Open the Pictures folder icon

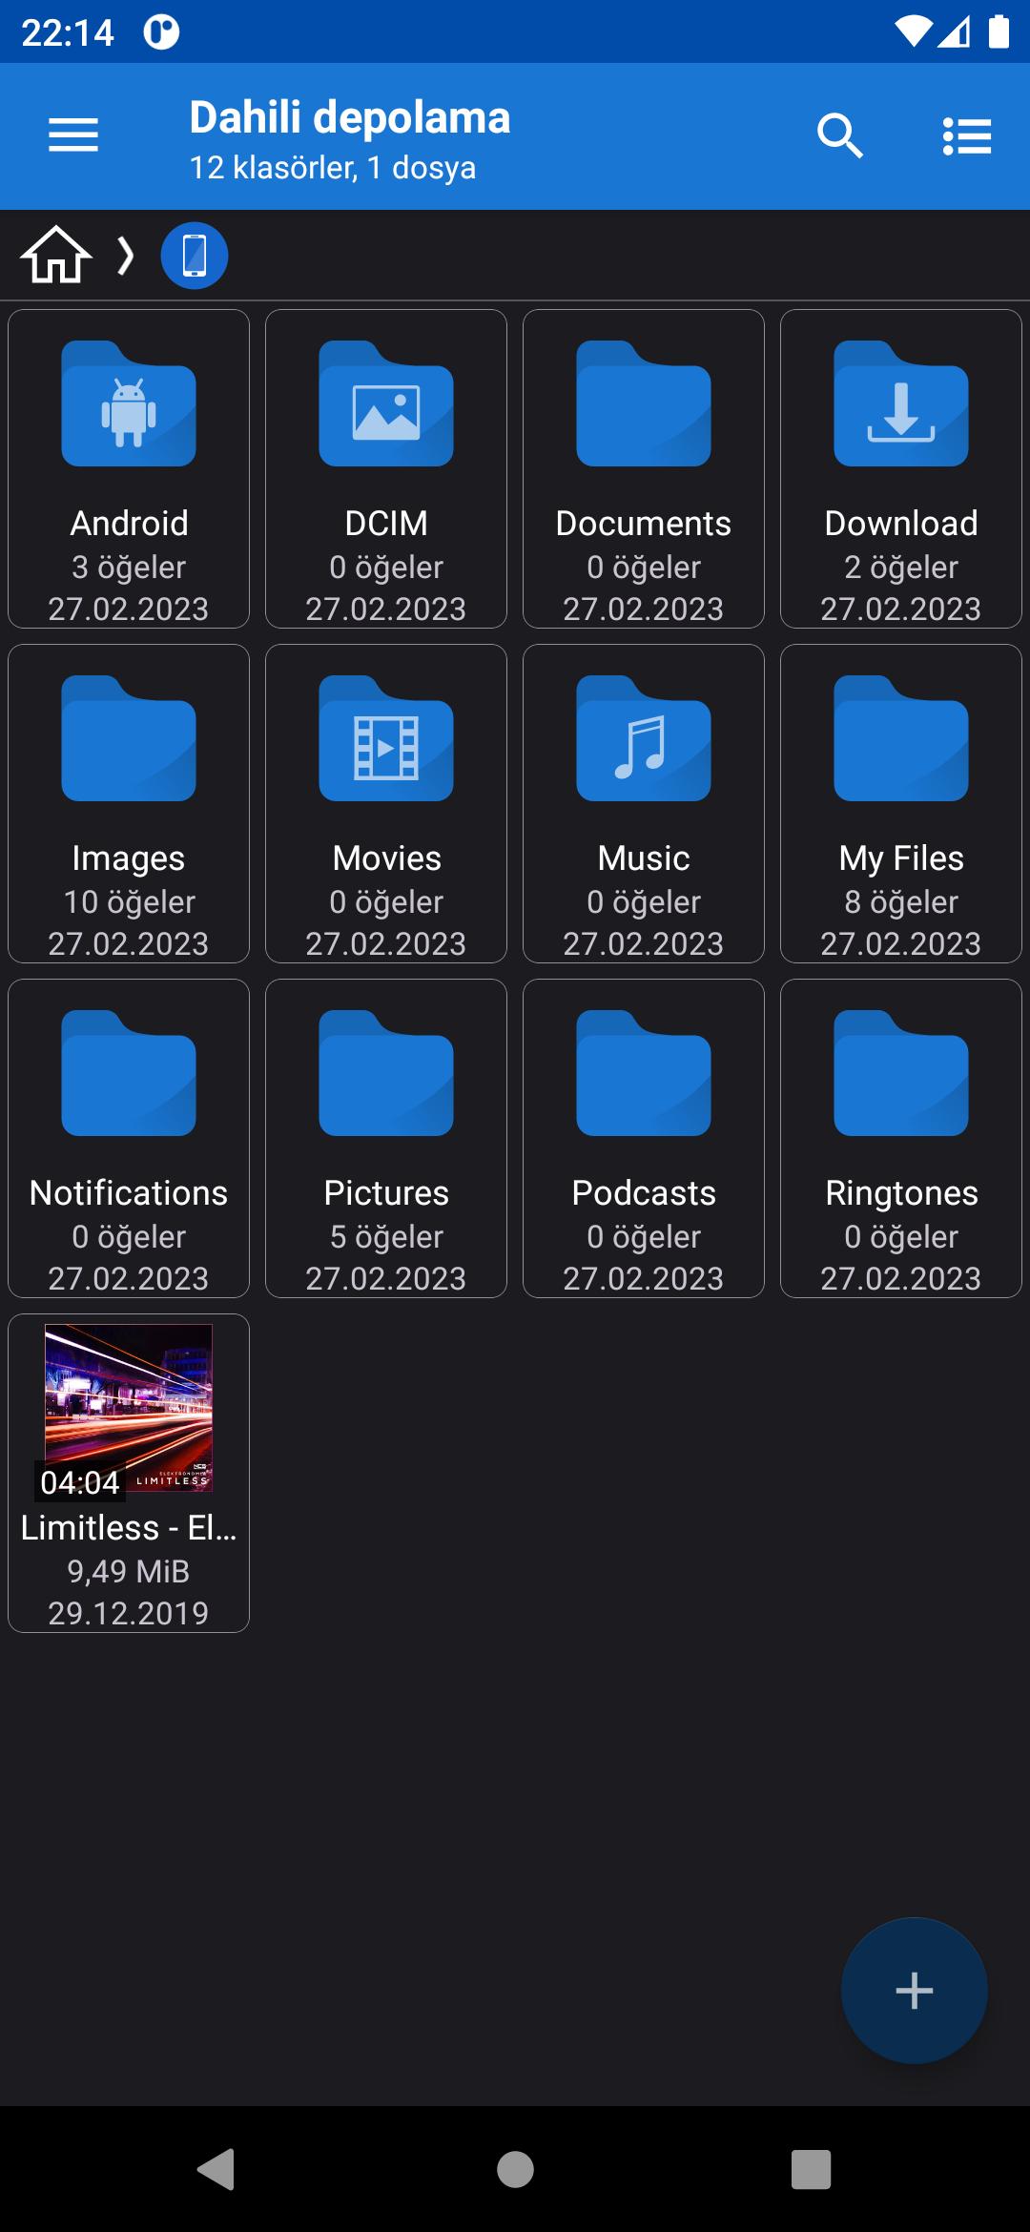tap(386, 1073)
